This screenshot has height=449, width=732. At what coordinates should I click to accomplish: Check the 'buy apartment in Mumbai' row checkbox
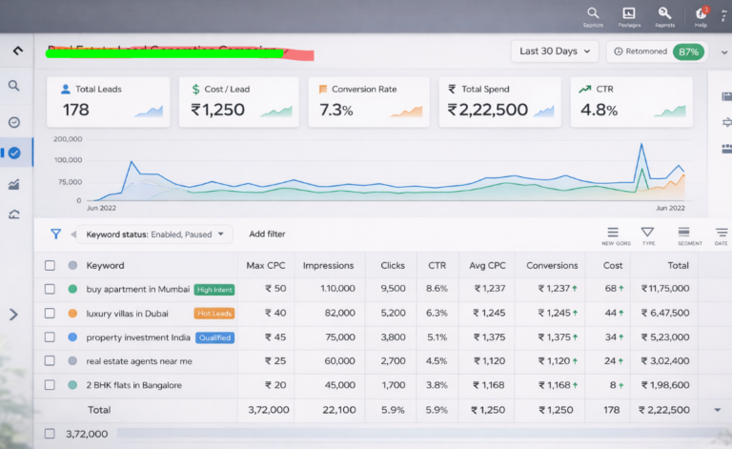point(51,289)
